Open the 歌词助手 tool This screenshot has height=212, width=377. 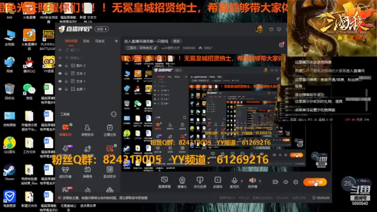point(110,172)
